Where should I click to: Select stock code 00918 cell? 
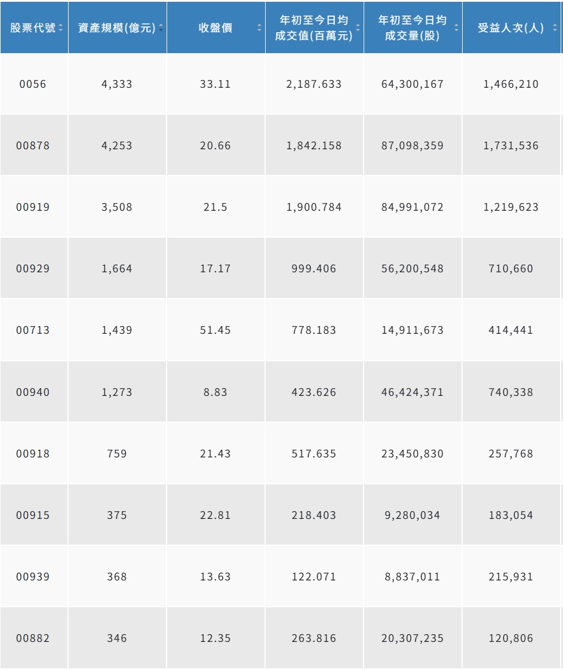point(34,453)
